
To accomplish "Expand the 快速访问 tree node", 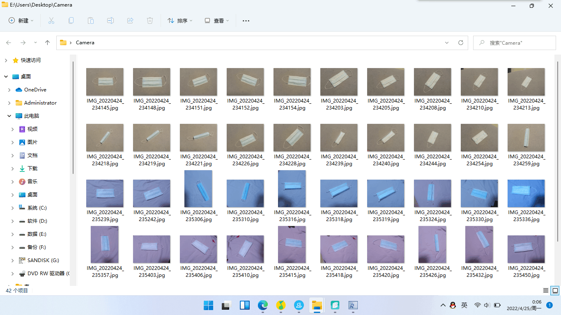I will 6,60.
